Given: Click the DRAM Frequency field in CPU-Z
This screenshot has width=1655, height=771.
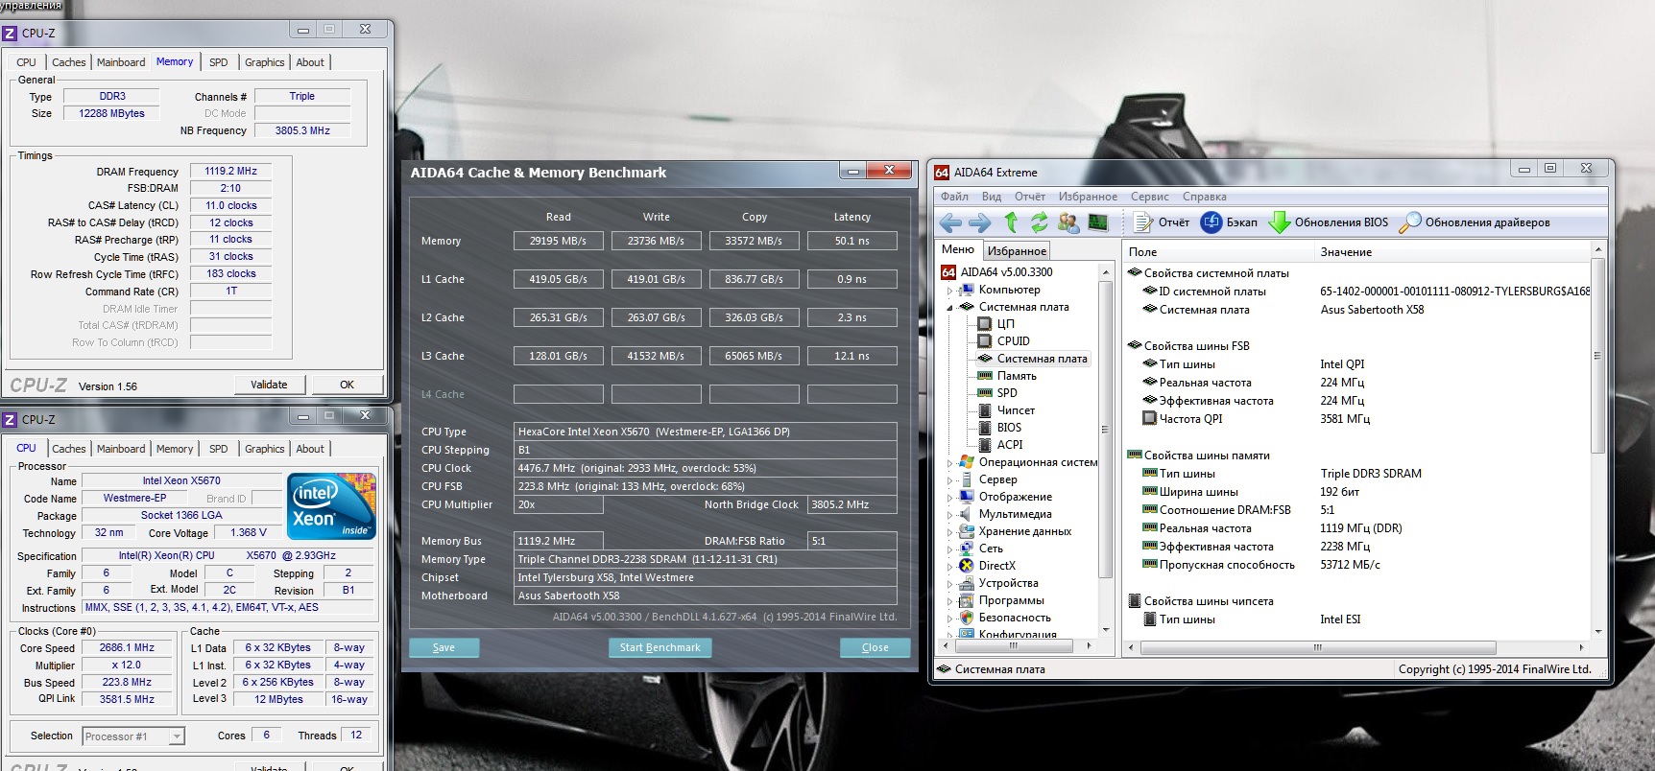Looking at the screenshot, I should point(230,172).
